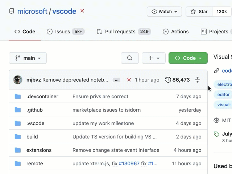
Task: Switch to the Issues tab
Action: tap(66, 32)
